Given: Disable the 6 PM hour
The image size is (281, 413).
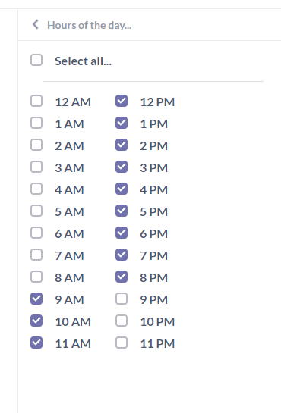Looking at the screenshot, I should click(x=122, y=233).
